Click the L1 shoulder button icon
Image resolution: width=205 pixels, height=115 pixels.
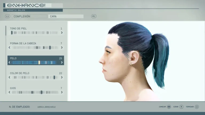[x=7, y=16]
